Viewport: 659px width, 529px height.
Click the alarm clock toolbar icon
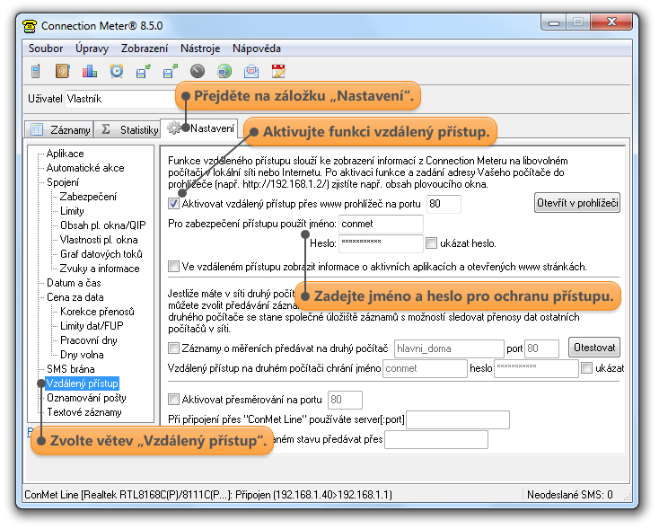pos(117,71)
